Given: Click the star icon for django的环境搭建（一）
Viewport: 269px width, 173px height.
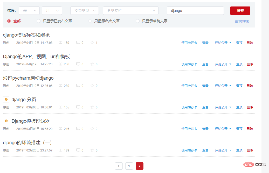Looking at the screenshot, I should click(x=92, y=150).
